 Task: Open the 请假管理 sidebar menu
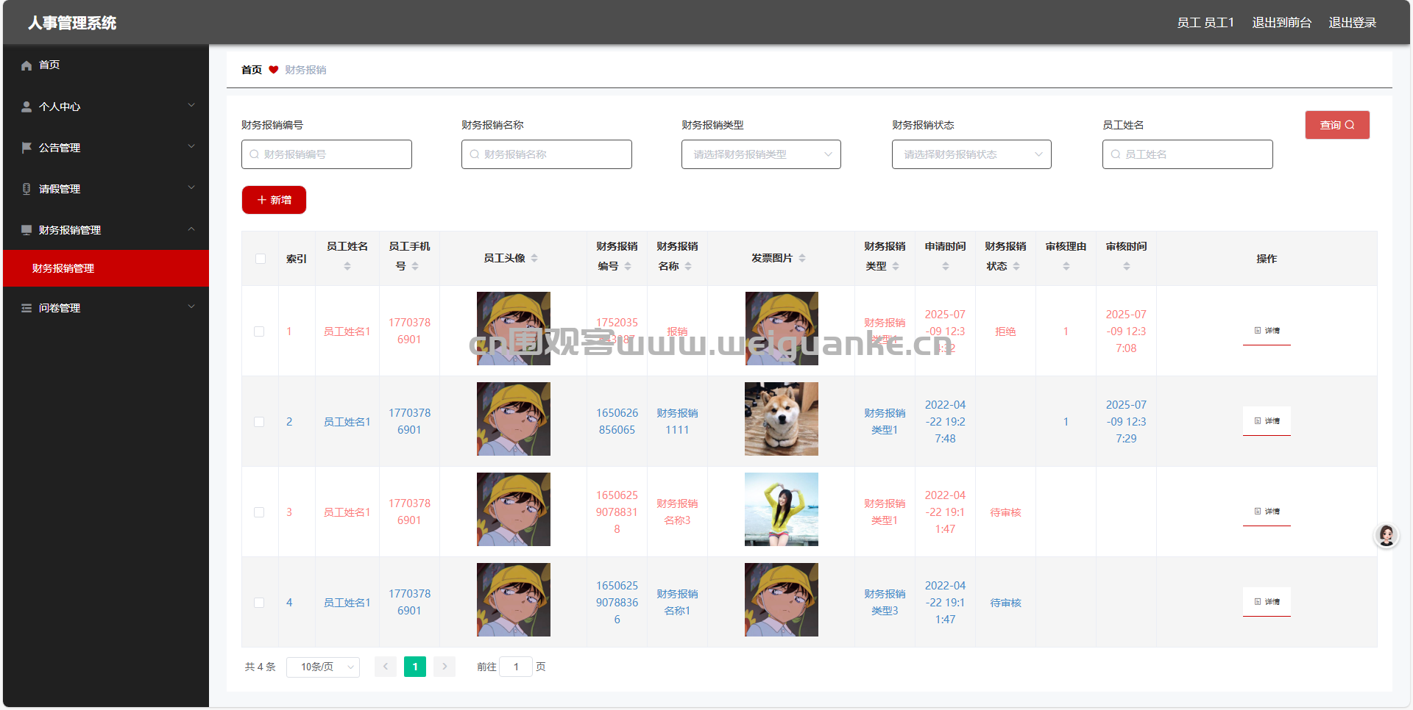[106, 189]
